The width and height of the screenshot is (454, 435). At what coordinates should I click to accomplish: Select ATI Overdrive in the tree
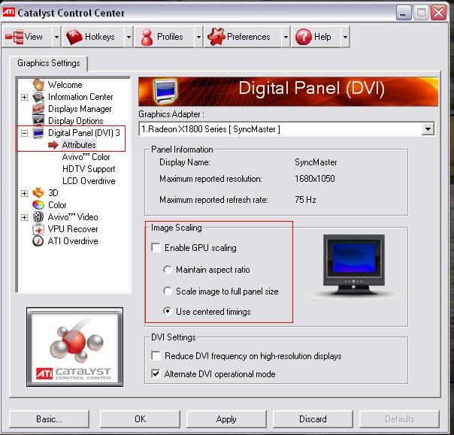click(73, 241)
